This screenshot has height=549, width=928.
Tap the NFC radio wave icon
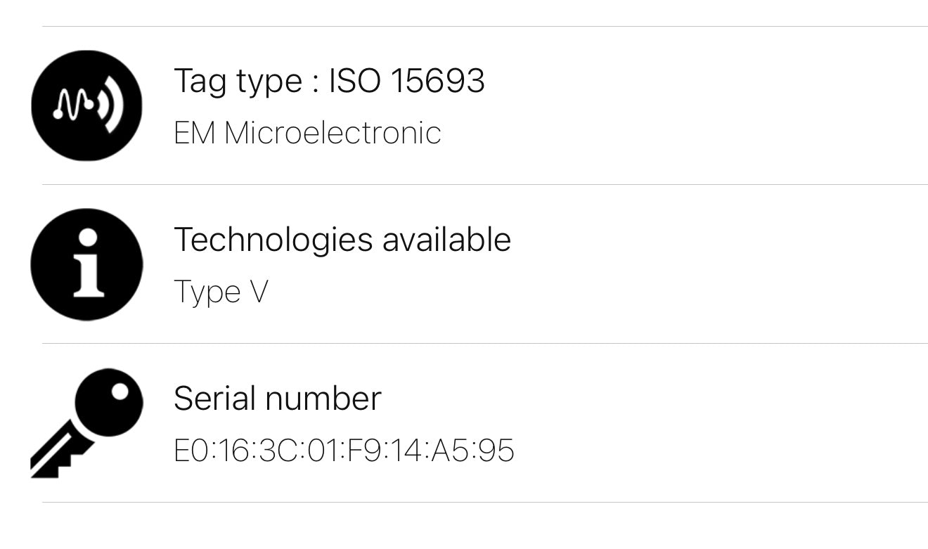[86, 105]
